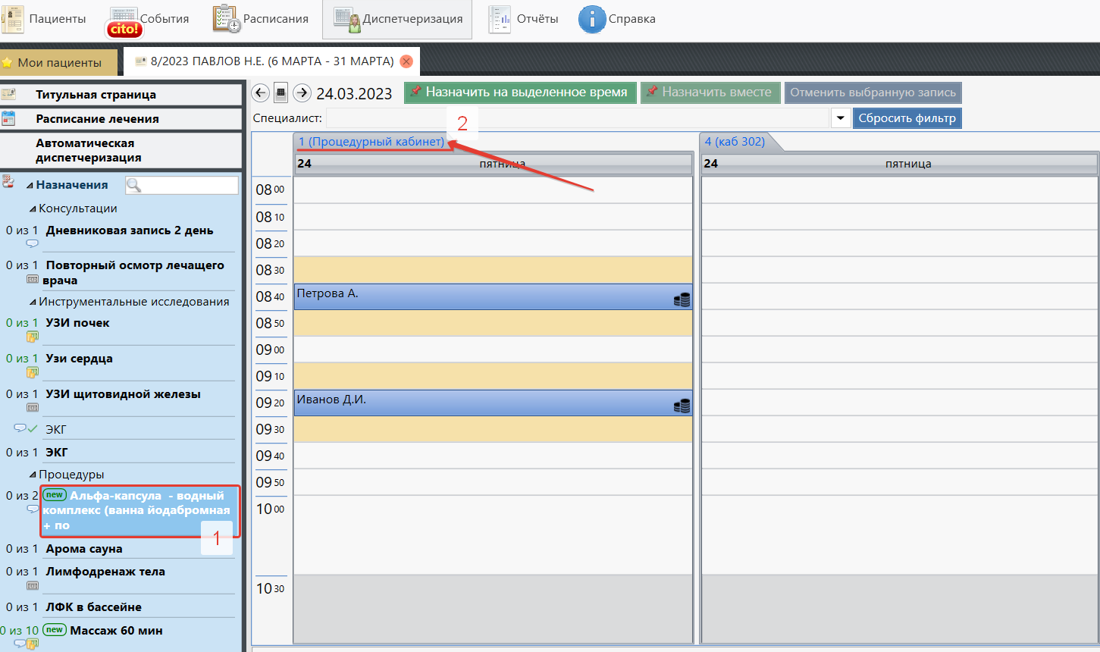The height and width of the screenshot is (652, 1100).
Task: Go to previous day arrow
Action: click(261, 93)
